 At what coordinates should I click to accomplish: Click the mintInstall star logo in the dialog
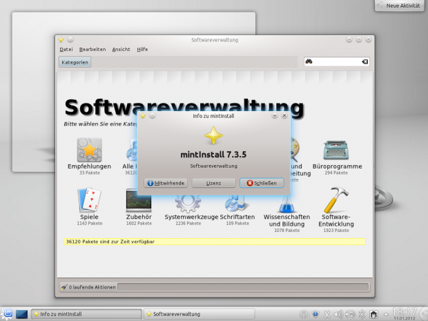[213, 135]
